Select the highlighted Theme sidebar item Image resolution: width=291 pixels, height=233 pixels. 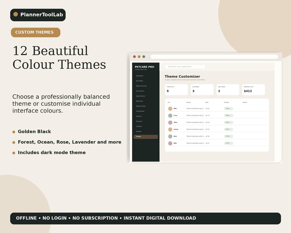click(x=146, y=136)
